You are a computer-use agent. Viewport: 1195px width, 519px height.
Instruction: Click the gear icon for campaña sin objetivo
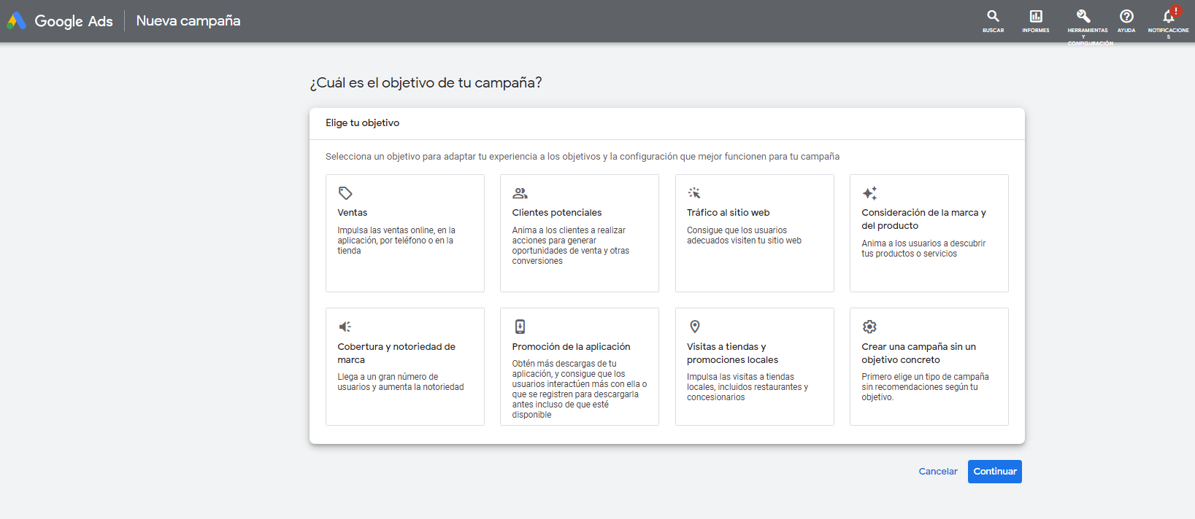click(x=869, y=327)
